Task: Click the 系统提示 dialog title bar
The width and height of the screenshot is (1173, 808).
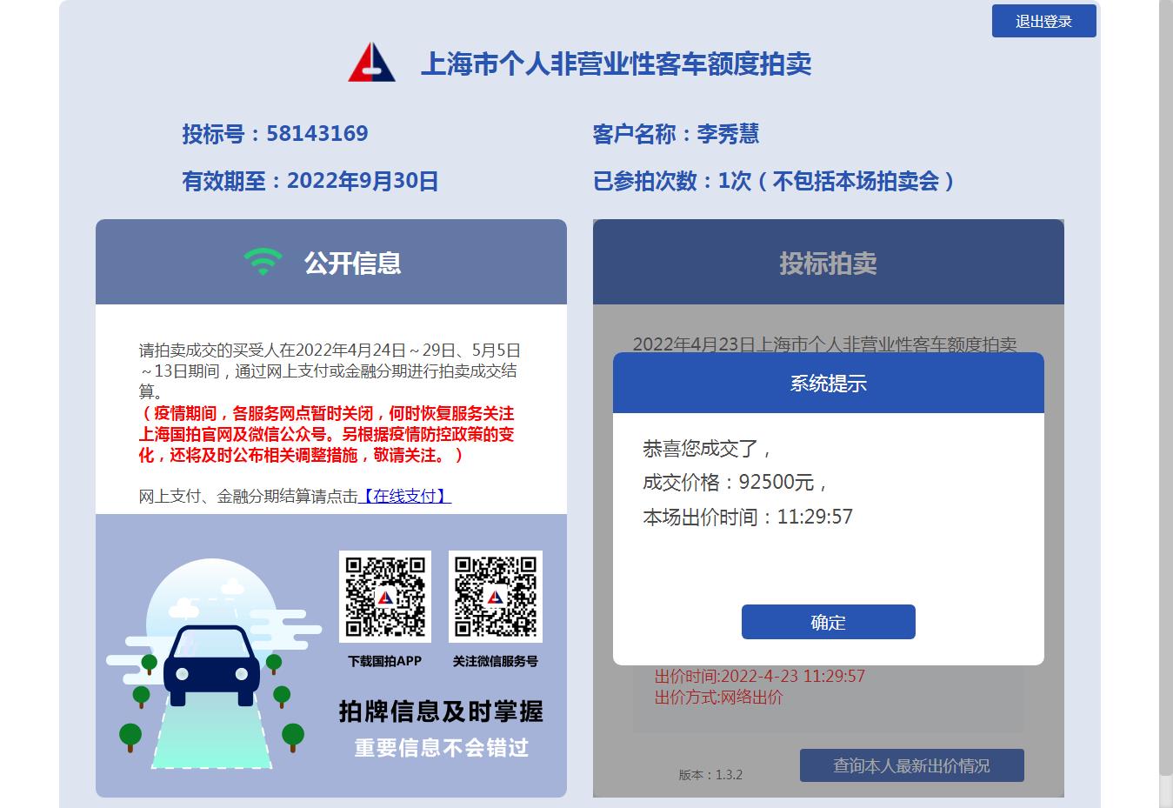Action: [828, 383]
